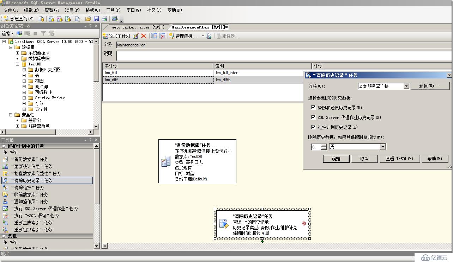Switch to auto_backu...erver [设计] tab
The width and height of the screenshot is (453, 262).
click(138, 27)
